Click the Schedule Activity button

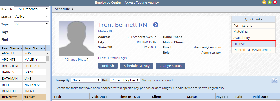(137, 66)
